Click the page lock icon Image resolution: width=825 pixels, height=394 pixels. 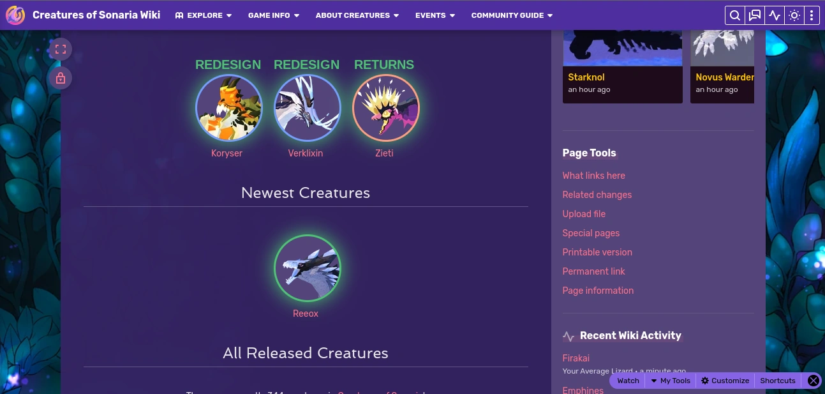pyautogui.click(x=61, y=78)
